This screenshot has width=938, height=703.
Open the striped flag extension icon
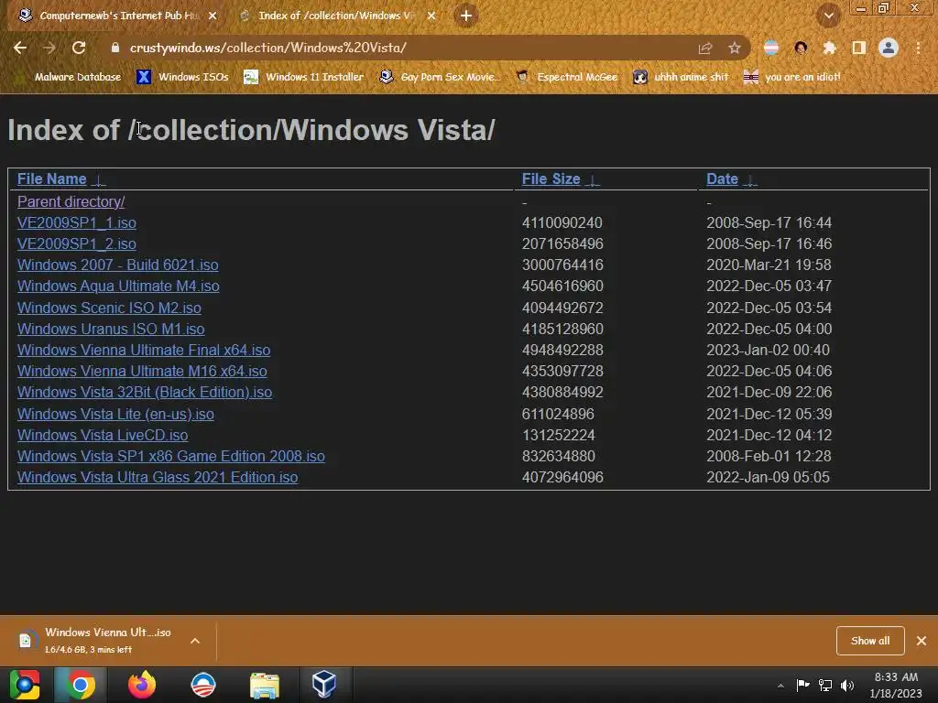pos(771,48)
